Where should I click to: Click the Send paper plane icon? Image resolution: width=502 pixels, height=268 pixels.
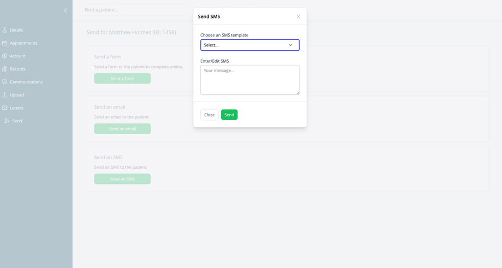7,121
